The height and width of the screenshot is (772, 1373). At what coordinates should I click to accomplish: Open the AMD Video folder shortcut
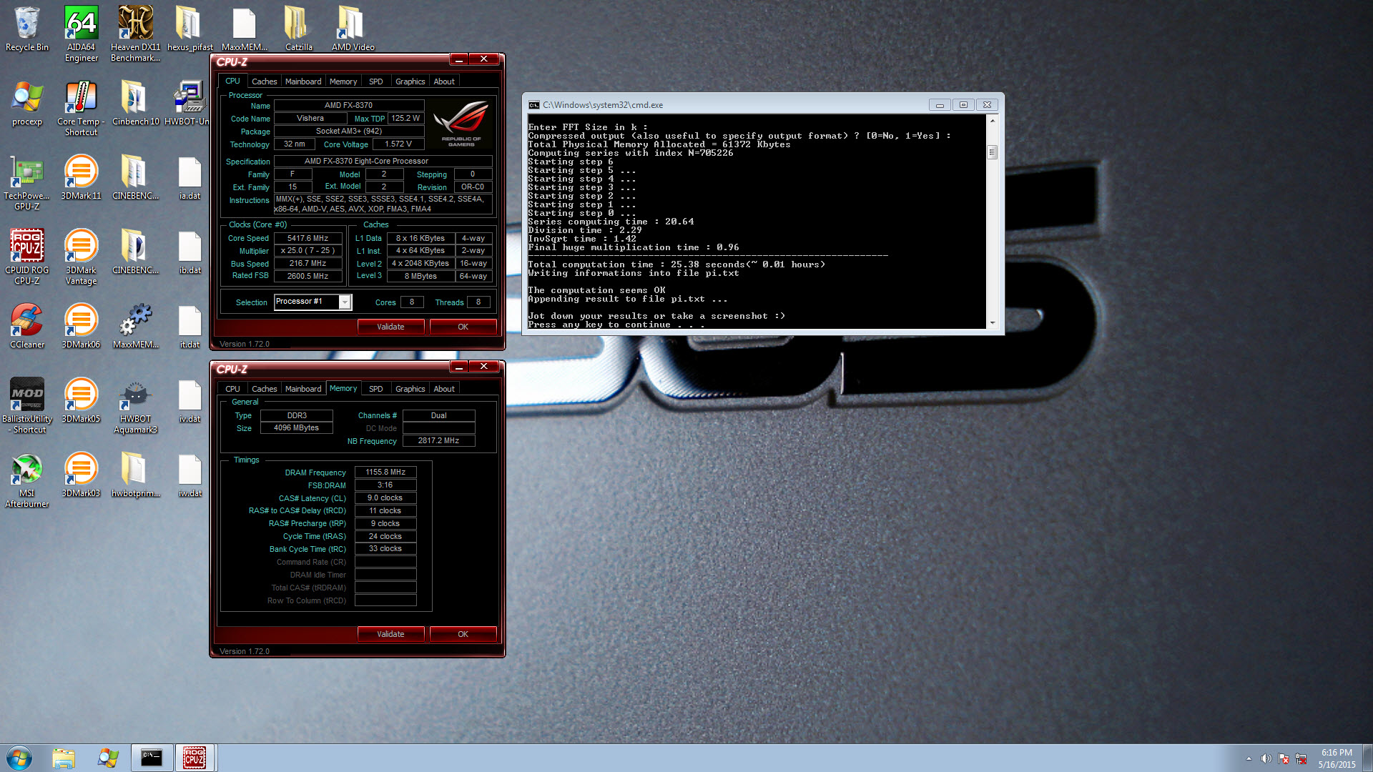(x=353, y=29)
